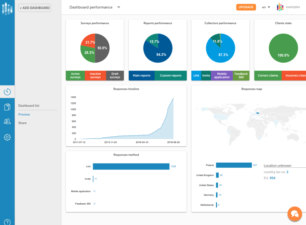Viewport: 306px width, 225px height.
Task: Click the Responses timeline title
Action: tap(126, 89)
